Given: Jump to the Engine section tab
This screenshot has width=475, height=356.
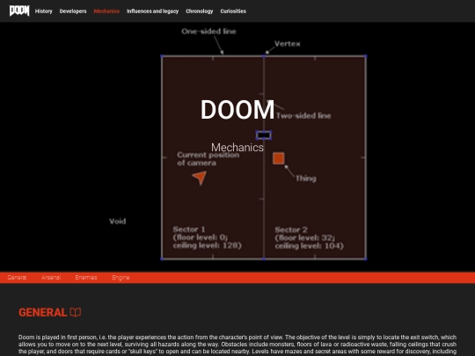Looking at the screenshot, I should 121,277.
